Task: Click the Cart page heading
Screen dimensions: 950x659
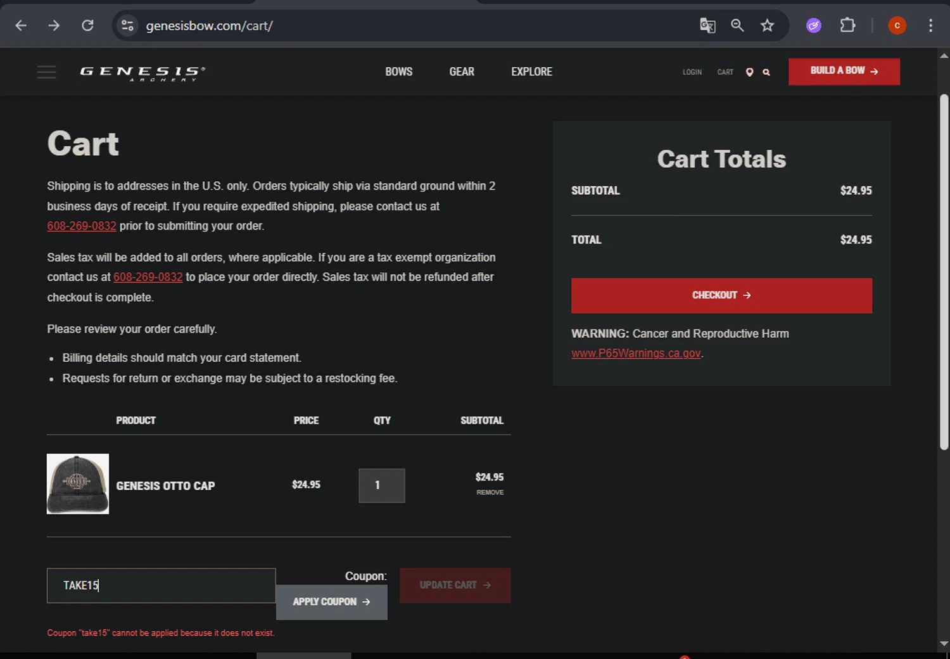Action: click(83, 144)
